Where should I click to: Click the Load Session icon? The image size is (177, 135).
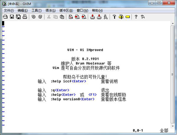(x=93, y=17)
